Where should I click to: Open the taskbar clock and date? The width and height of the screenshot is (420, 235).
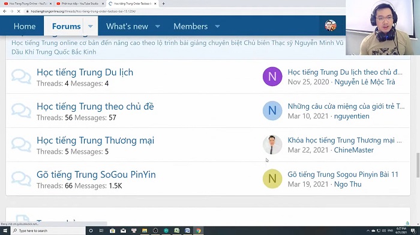coord(401,230)
